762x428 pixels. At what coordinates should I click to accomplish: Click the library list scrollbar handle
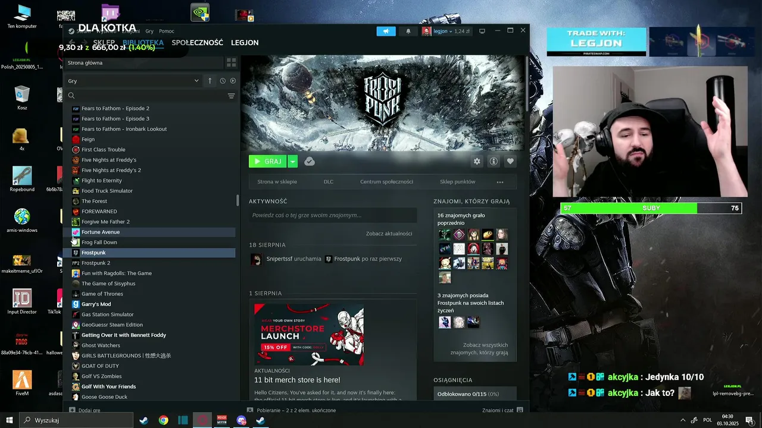pyautogui.click(x=238, y=200)
